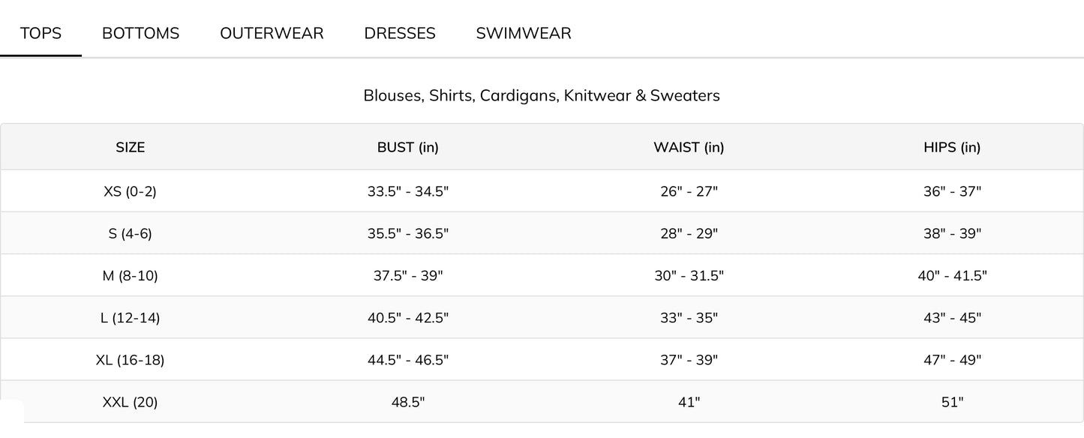Viewport: 1084px width, 438px height.
Task: Click the XS (0-2) size row label
Action: [x=131, y=191]
